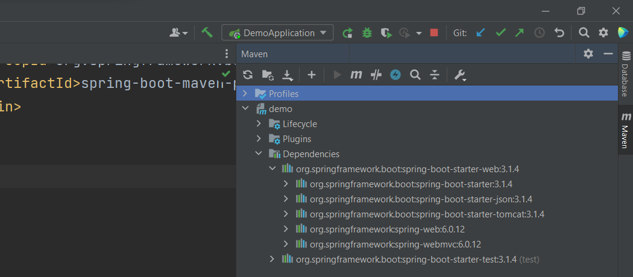Download sources and documentation icon

(287, 75)
